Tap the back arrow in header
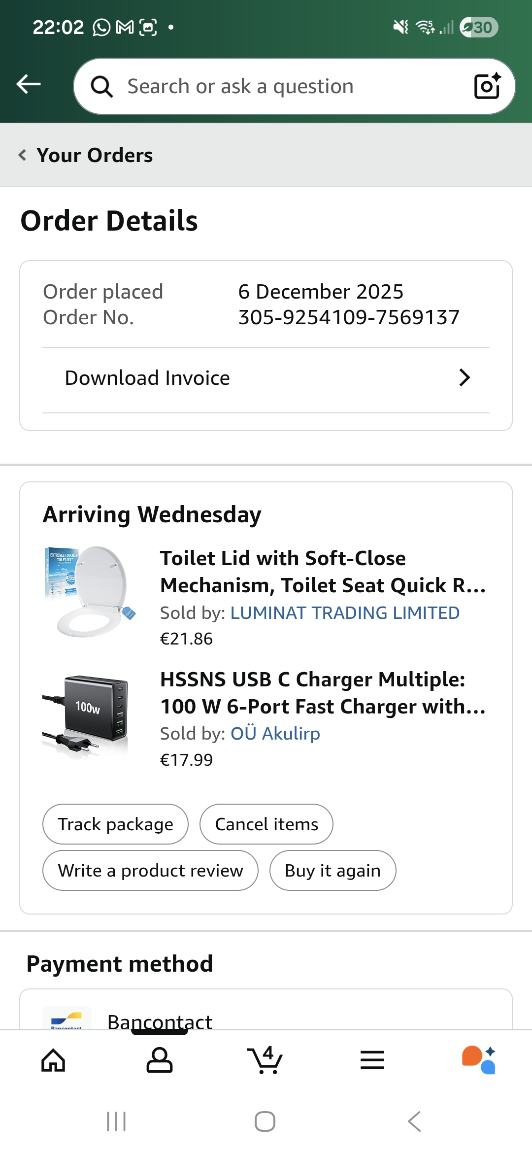The width and height of the screenshot is (532, 1153). point(29,84)
